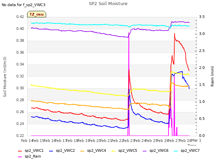217x163 pixels.
Task: Click the Feb 18 date tick label
Action: click(72, 141)
